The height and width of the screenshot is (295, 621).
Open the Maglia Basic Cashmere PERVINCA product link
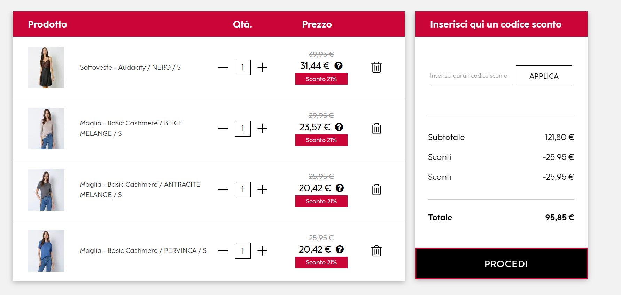tap(143, 250)
